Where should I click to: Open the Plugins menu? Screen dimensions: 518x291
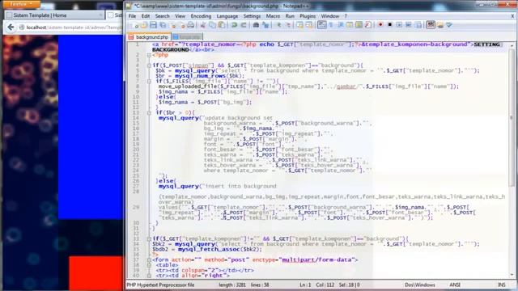tap(308, 16)
